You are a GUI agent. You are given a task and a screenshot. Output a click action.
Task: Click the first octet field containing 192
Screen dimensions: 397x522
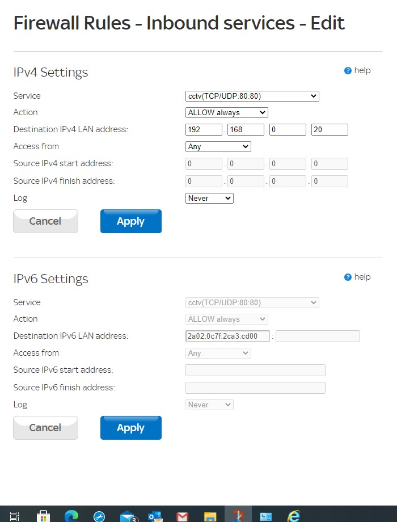pos(204,130)
